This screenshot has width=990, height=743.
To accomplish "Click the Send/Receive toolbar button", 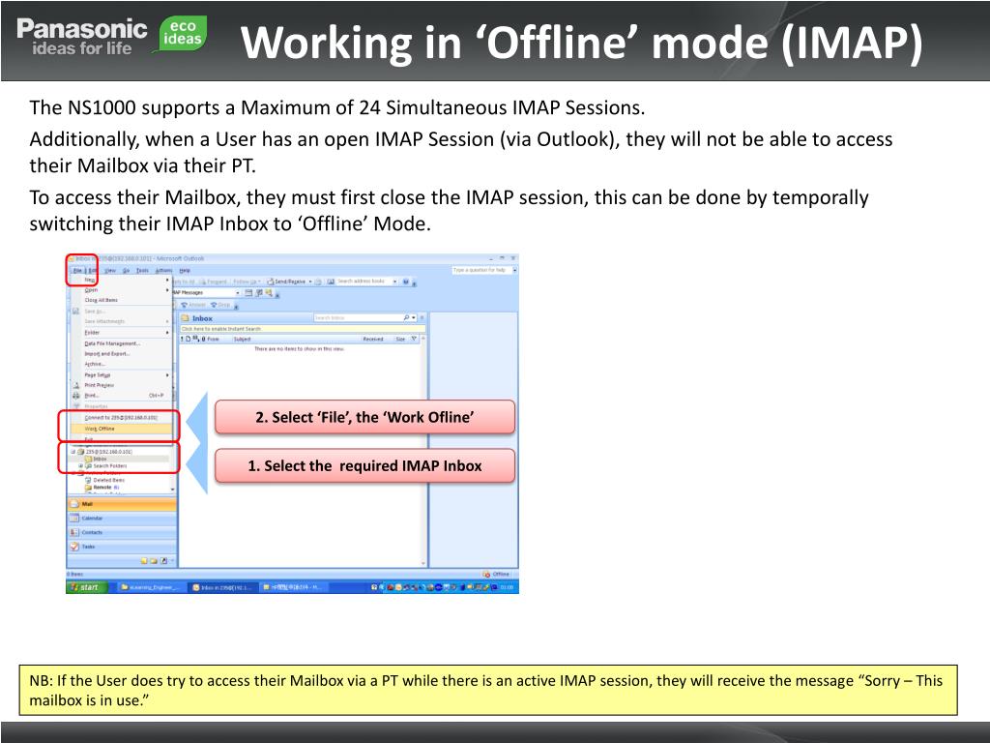I will click(x=286, y=282).
